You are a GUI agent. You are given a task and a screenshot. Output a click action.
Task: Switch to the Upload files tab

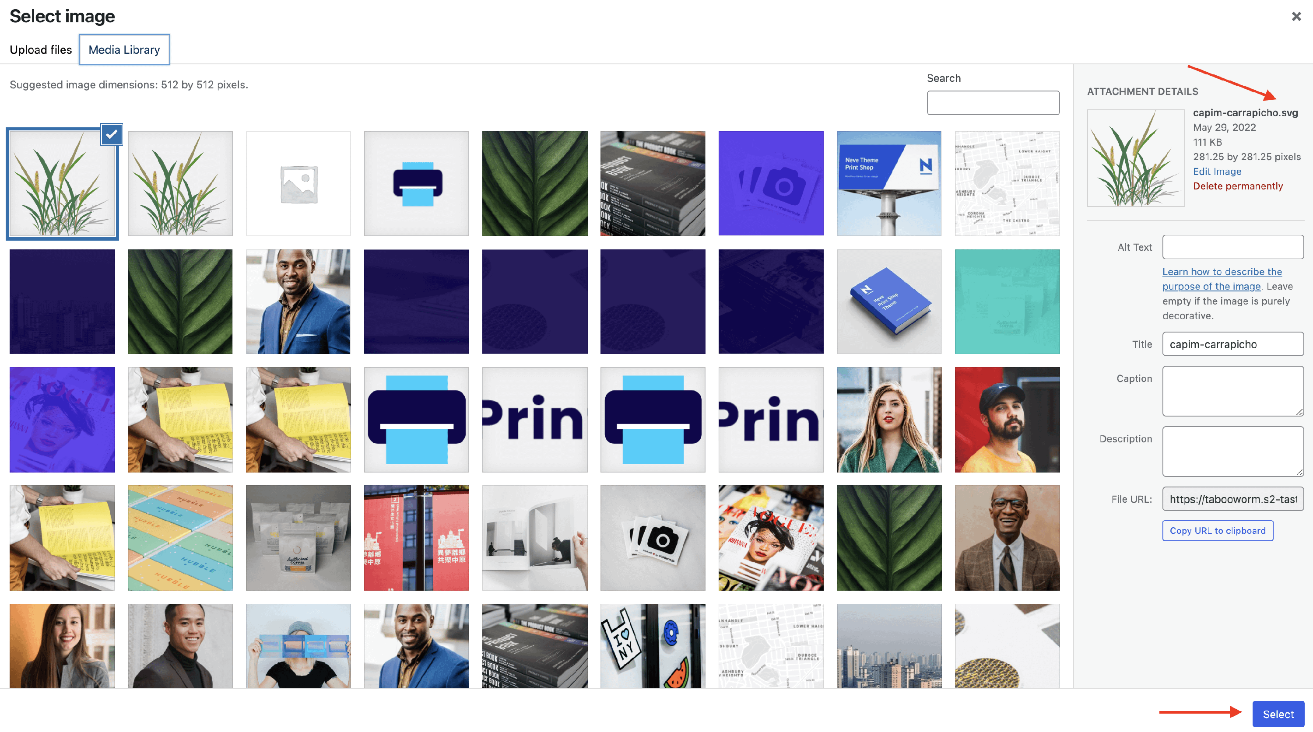tap(41, 49)
